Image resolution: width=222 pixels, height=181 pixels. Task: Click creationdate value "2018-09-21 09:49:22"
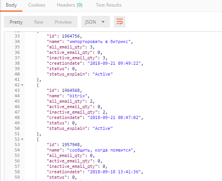click(x=114, y=63)
